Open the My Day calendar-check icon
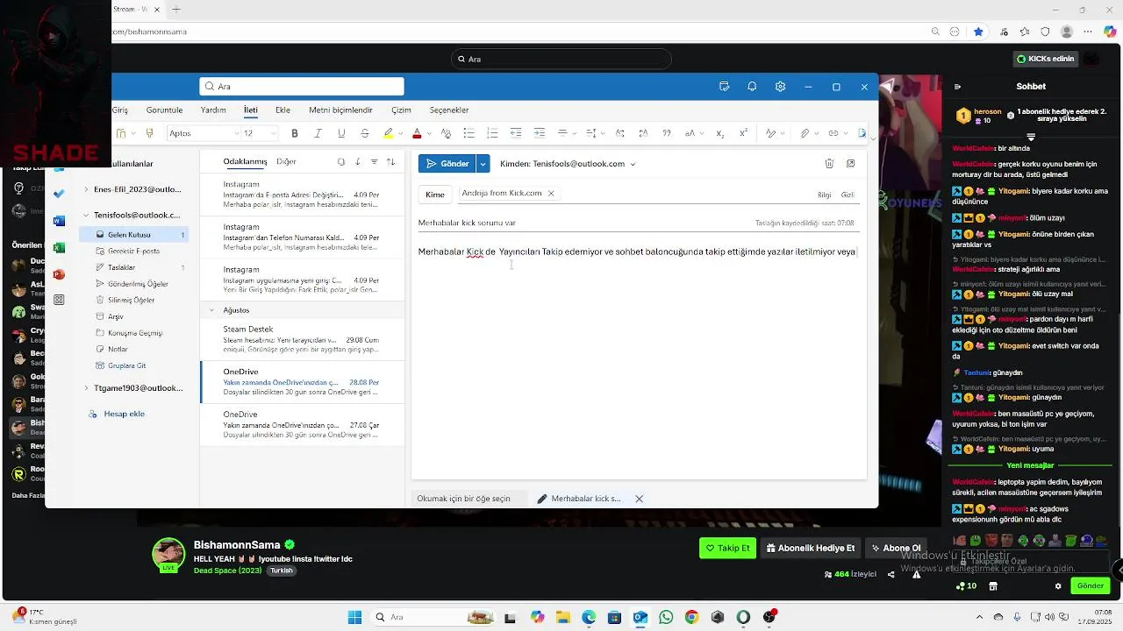This screenshot has height=631, width=1123. click(724, 87)
